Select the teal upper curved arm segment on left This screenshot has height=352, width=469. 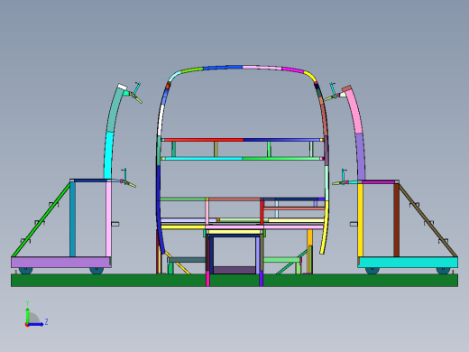tap(114, 110)
